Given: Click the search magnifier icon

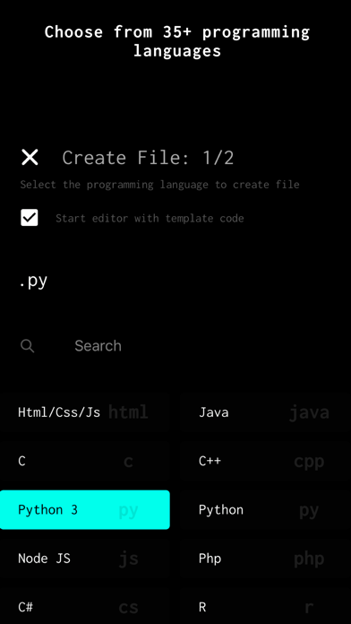Looking at the screenshot, I should tap(27, 346).
